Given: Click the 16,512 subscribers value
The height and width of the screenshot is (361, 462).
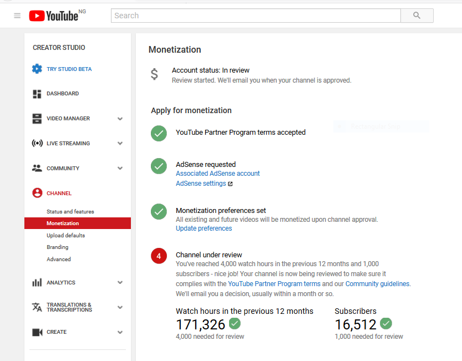Looking at the screenshot, I should click(x=356, y=324).
